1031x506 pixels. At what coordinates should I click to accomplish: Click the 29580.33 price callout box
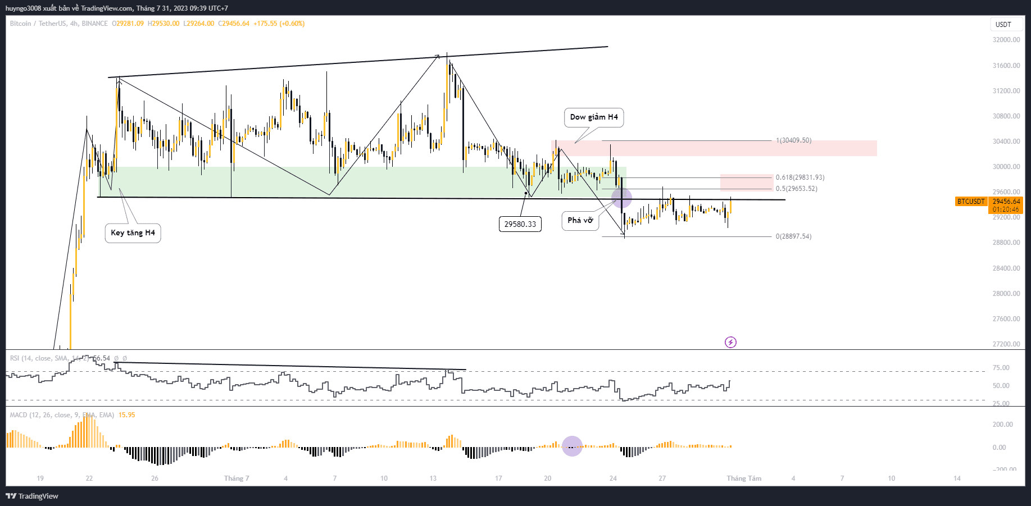pos(520,224)
